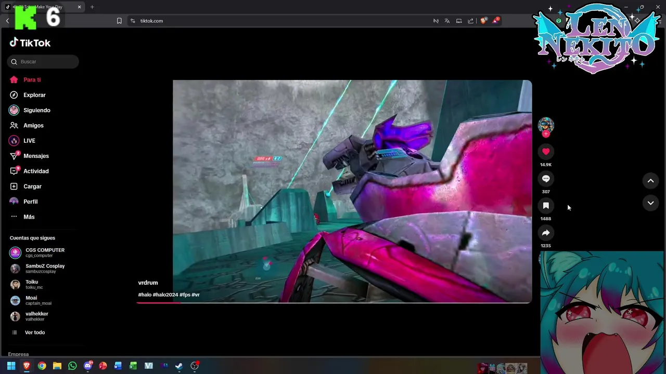
Task: Click the TikTok logo in sidebar
Action: coord(30,43)
